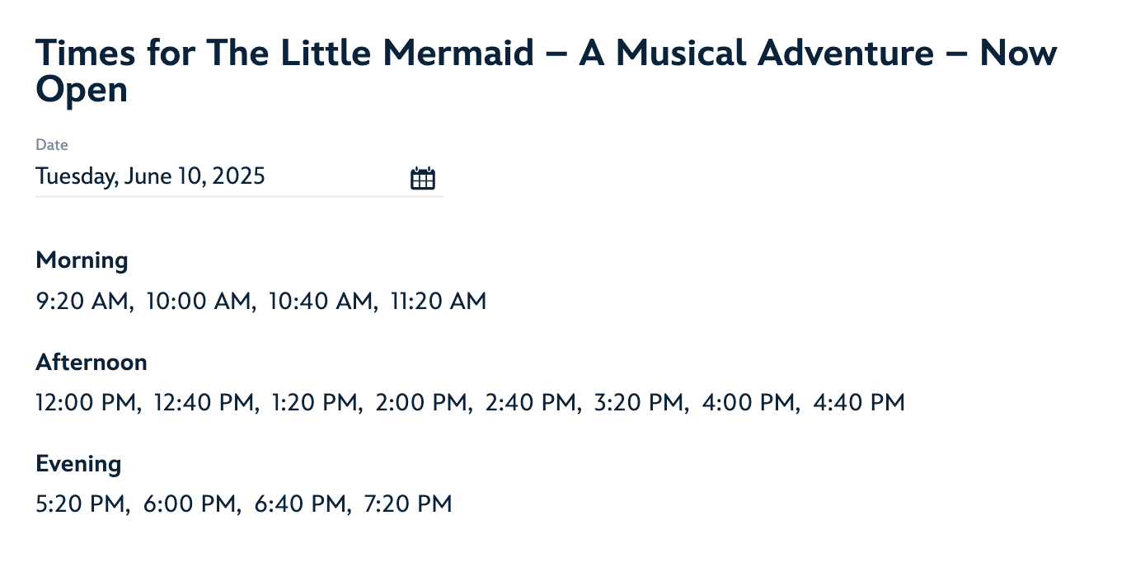Choose the 12:40 PM showtime

pos(204,403)
